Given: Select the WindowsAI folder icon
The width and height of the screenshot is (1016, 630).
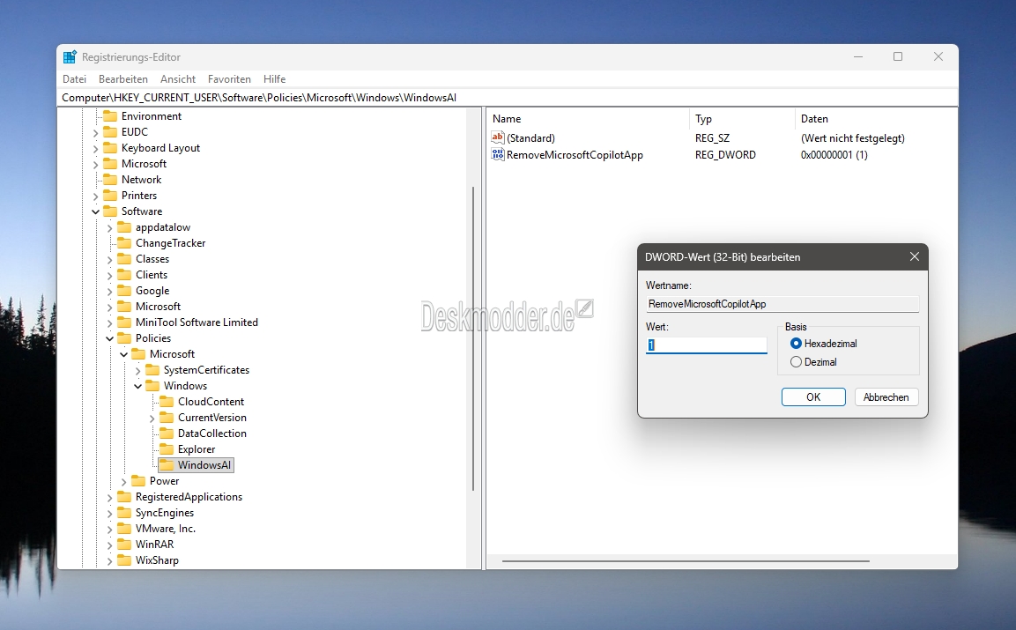Looking at the screenshot, I should (x=167, y=465).
